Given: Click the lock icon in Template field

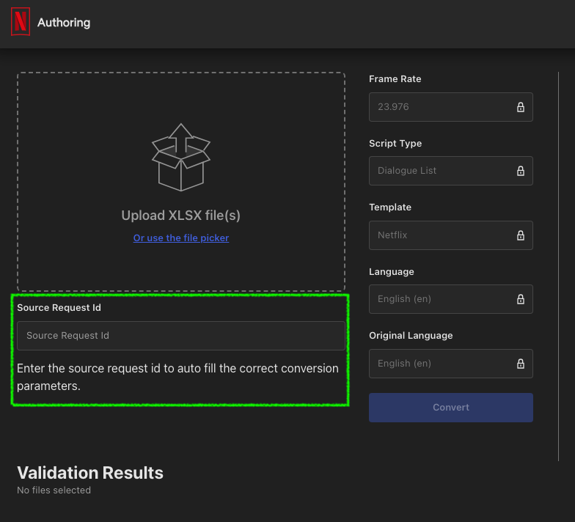Looking at the screenshot, I should tap(521, 235).
